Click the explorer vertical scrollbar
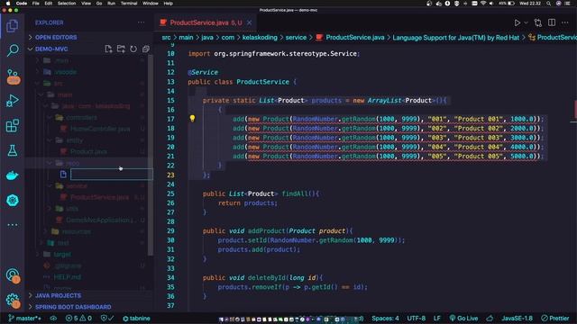The image size is (577, 324). (x=151, y=154)
